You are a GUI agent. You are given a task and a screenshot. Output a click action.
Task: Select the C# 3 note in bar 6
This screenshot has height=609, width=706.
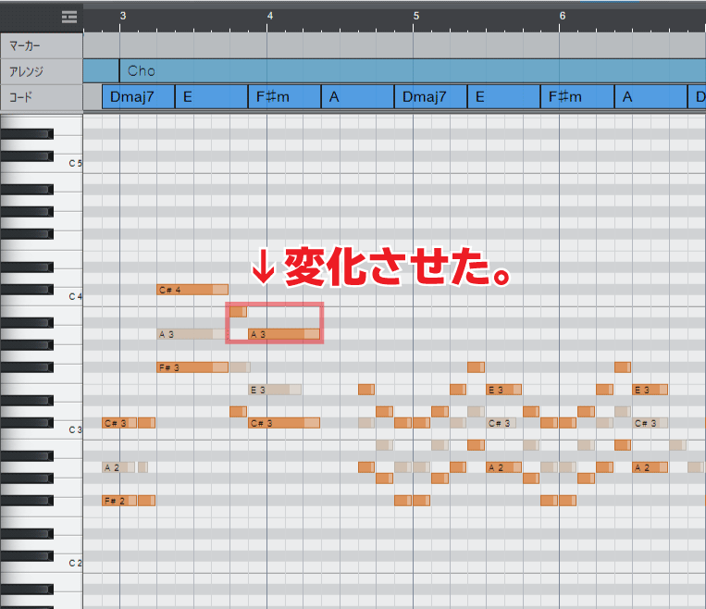[650, 423]
